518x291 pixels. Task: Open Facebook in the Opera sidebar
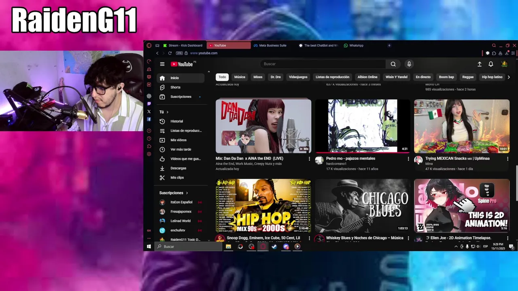click(x=149, y=119)
